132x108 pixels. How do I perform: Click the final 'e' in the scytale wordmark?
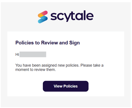pyautogui.click(x=90, y=16)
